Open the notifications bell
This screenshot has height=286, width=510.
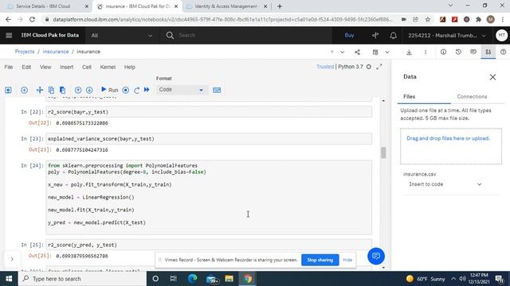(393, 35)
